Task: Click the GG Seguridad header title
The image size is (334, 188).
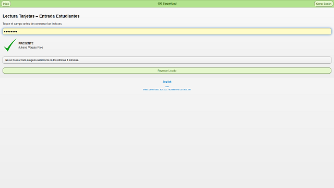Action: click(167, 4)
